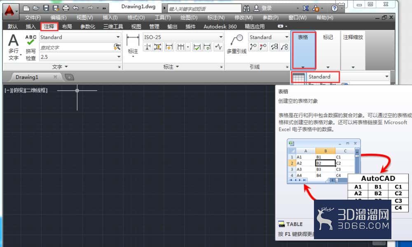The width and height of the screenshot is (412, 247).
Task: Click the Continue dimension icon
Action: pyautogui.click(x=180, y=47)
